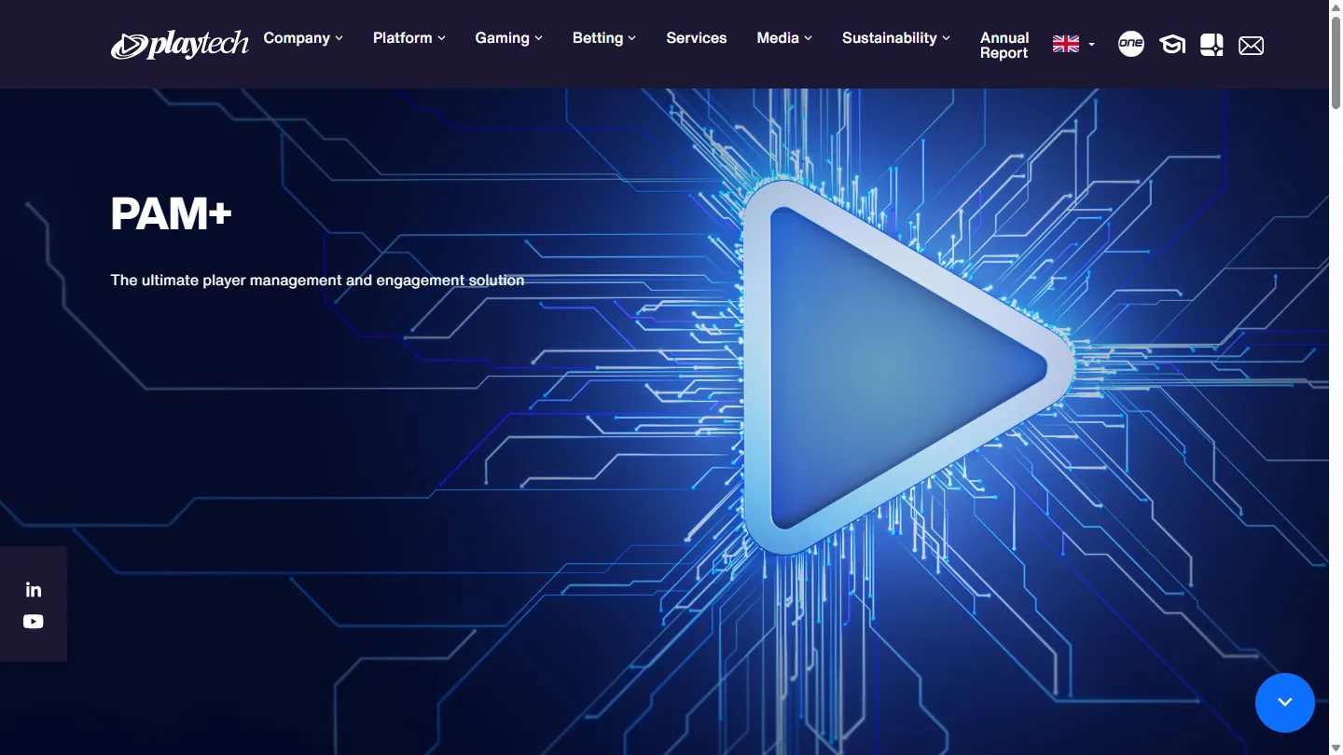Click the PAM+ heading
This screenshot has height=755, width=1343.
coord(171,214)
